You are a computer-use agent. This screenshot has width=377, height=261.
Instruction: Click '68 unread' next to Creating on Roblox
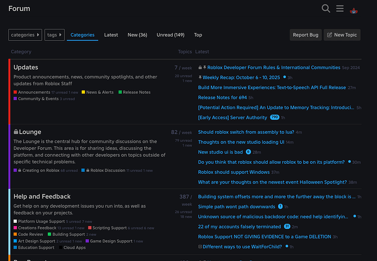[x=69, y=171]
